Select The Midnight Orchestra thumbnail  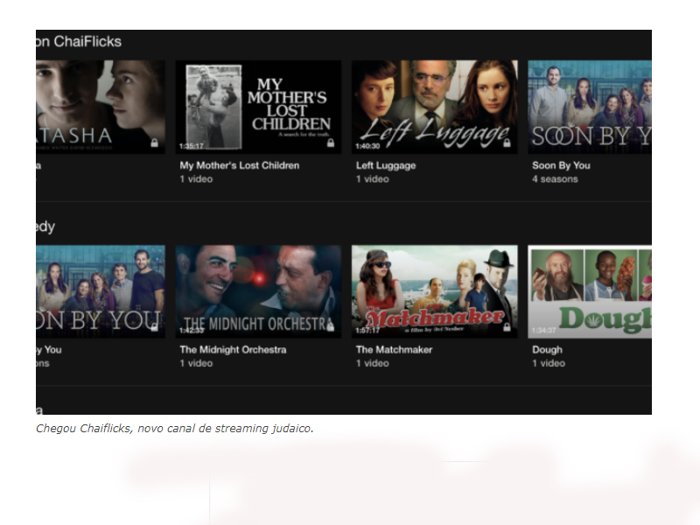point(258,290)
